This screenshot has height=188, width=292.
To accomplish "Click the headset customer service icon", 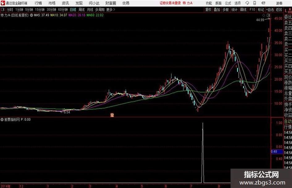I will pyautogui.click(x=247, y=3).
